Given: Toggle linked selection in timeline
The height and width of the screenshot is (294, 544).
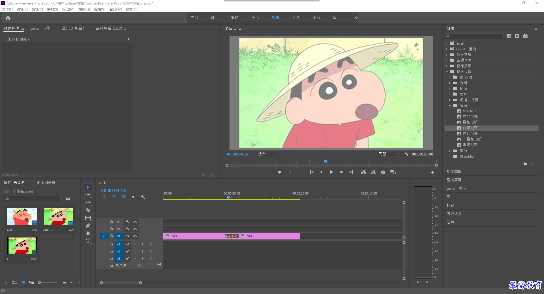Looking at the screenshot, I should coord(124,197).
